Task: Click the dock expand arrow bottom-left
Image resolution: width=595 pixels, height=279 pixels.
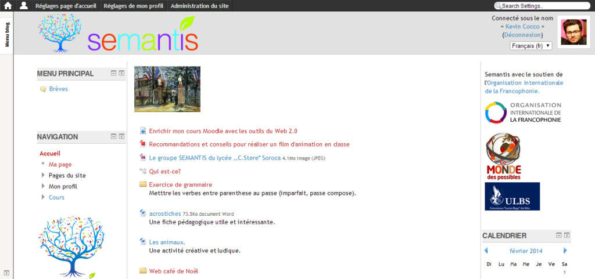Action: pyautogui.click(x=7, y=273)
